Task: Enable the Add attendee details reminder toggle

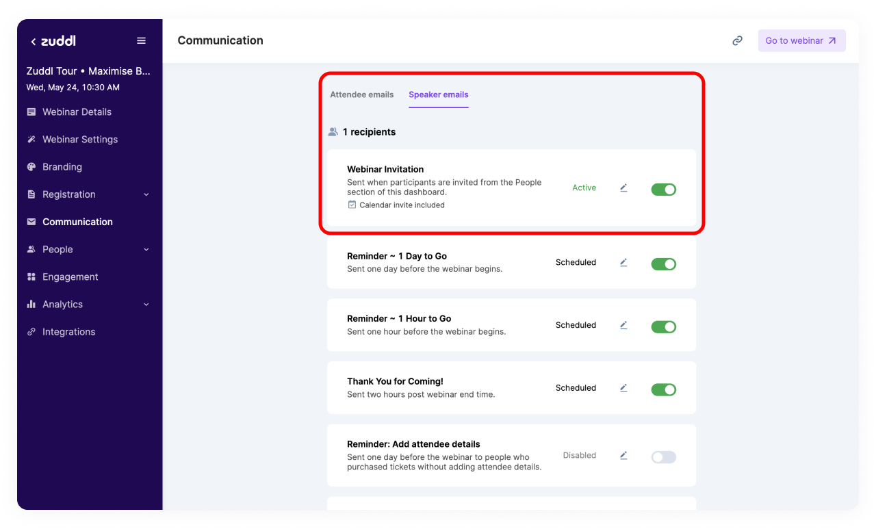Action: tap(663, 457)
